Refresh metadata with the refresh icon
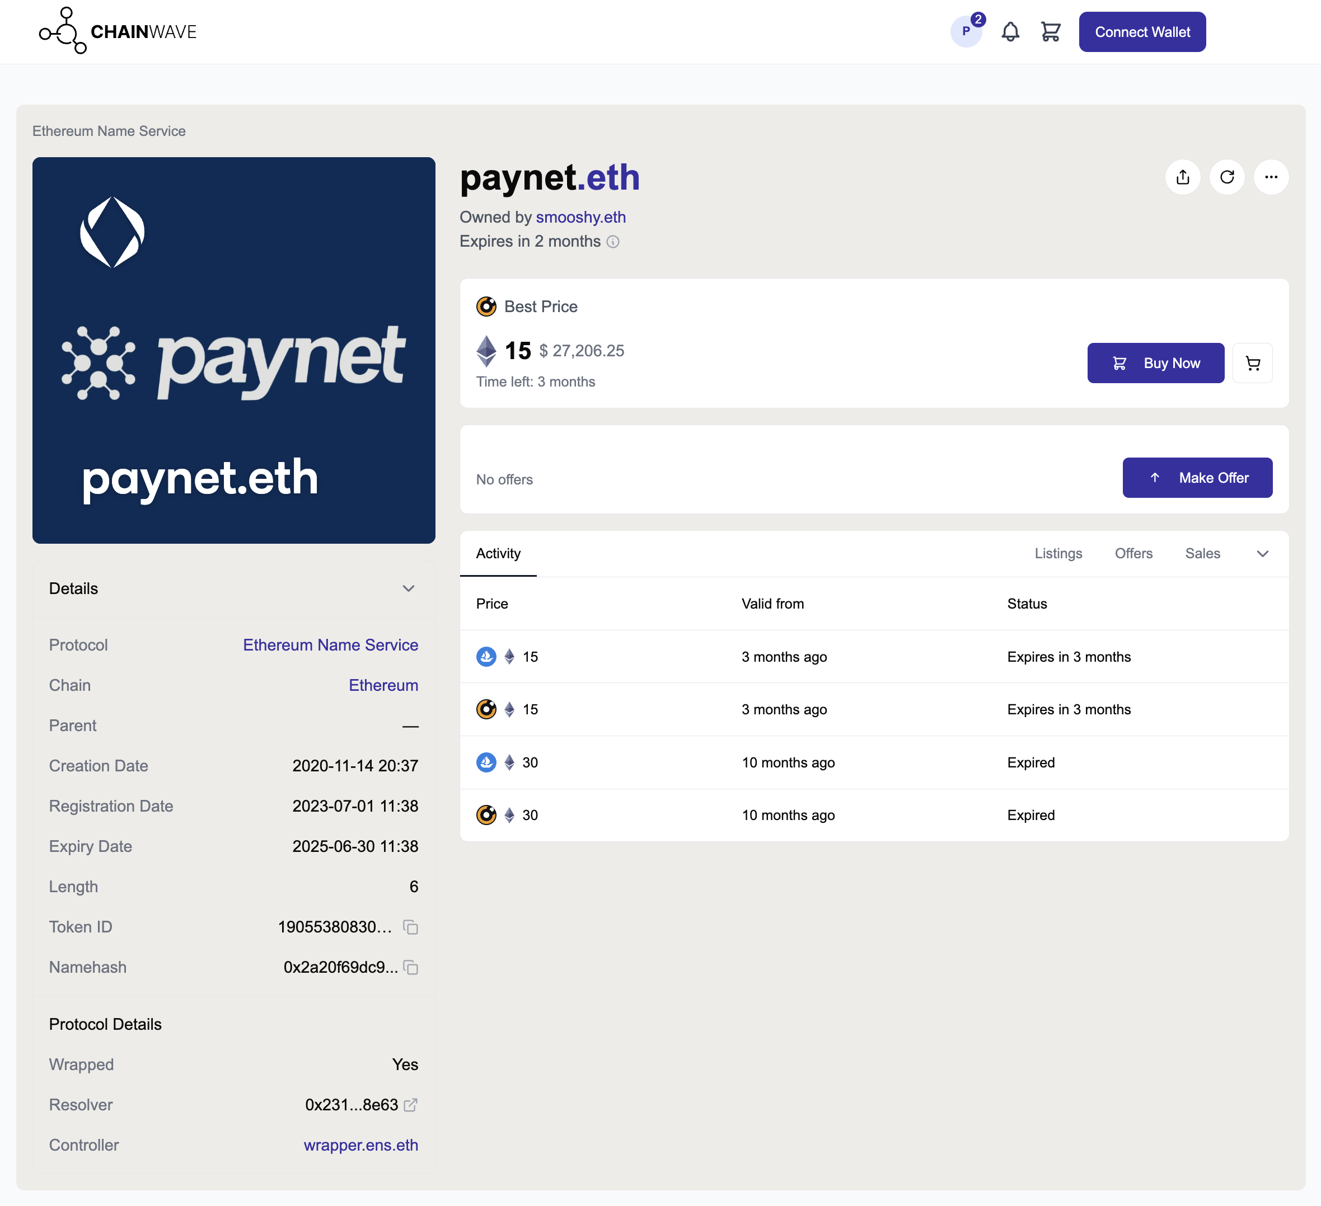Image resolution: width=1321 pixels, height=1206 pixels. 1228,177
